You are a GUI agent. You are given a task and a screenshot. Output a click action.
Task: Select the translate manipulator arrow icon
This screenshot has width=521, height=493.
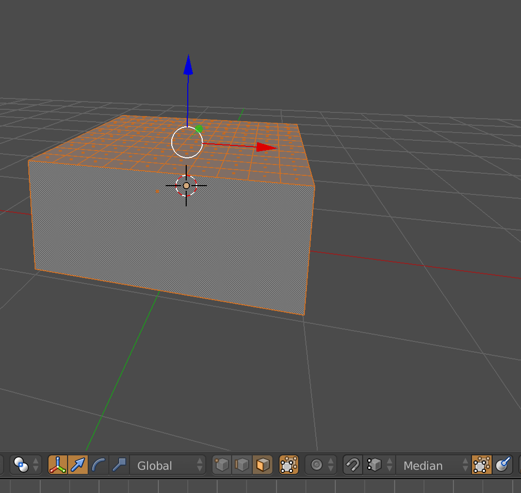78,465
